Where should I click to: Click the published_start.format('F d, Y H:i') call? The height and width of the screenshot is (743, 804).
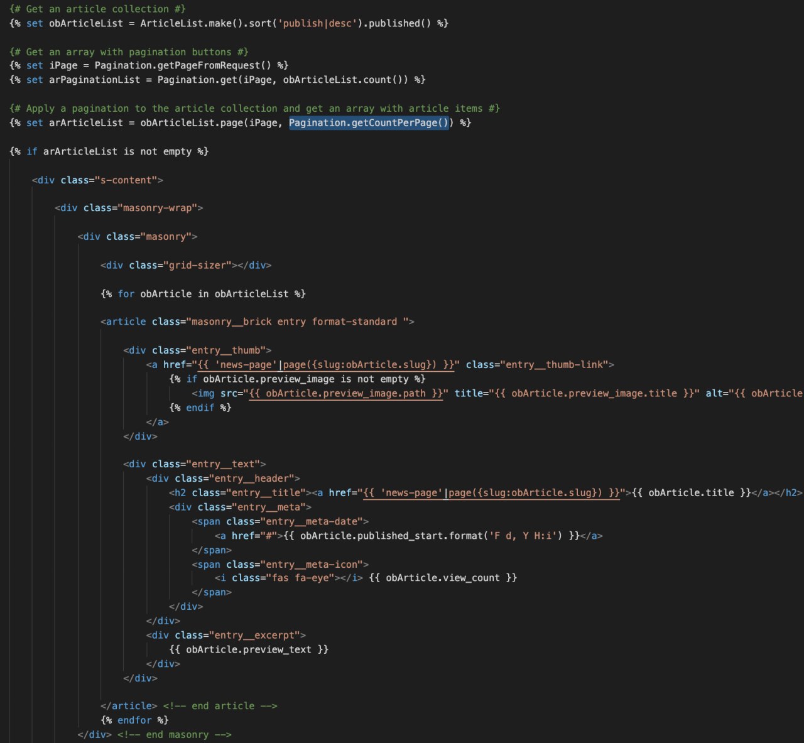(x=459, y=536)
